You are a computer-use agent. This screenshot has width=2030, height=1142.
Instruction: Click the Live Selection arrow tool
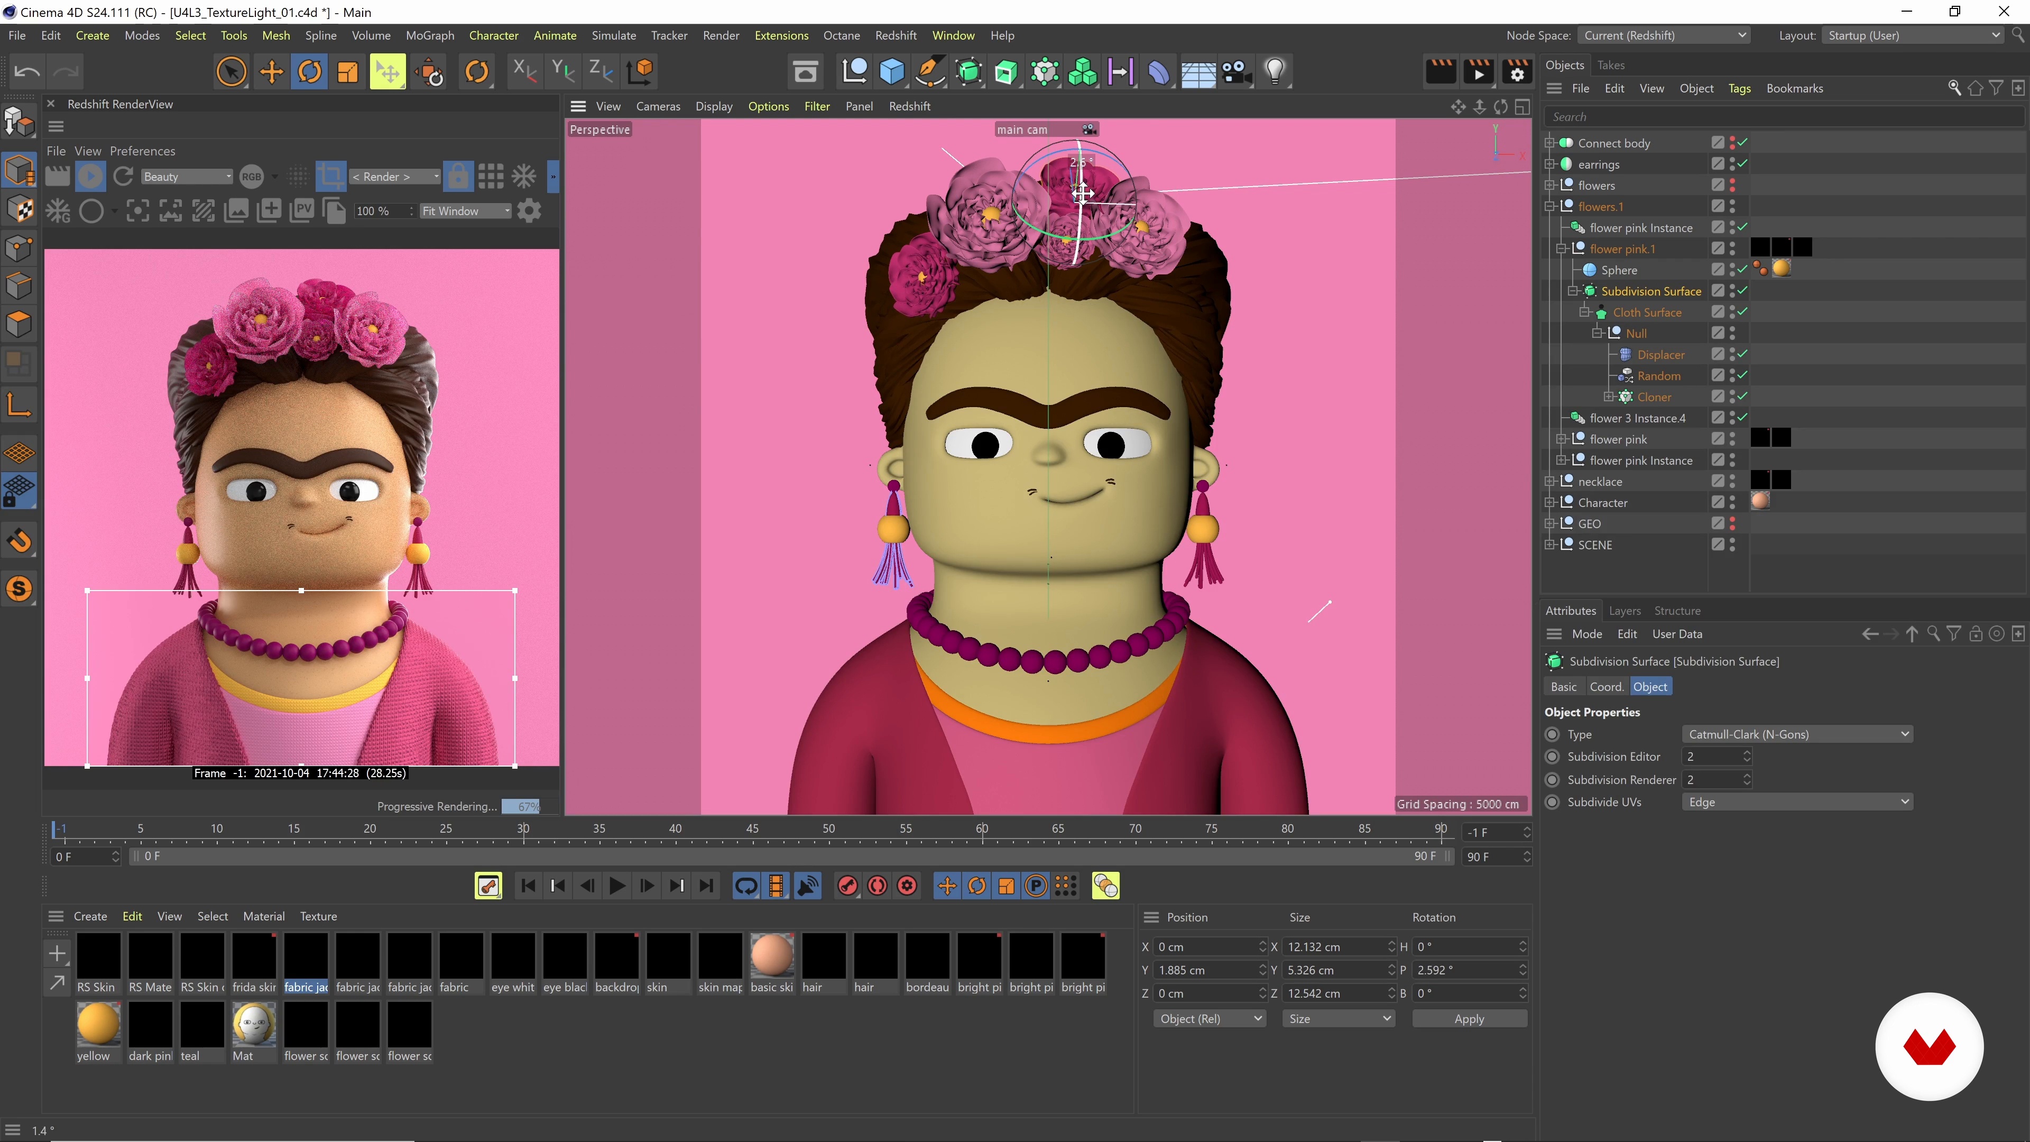pyautogui.click(x=231, y=72)
